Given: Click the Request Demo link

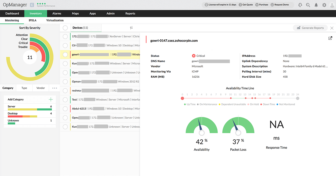Looking at the screenshot, I should 281,5.
